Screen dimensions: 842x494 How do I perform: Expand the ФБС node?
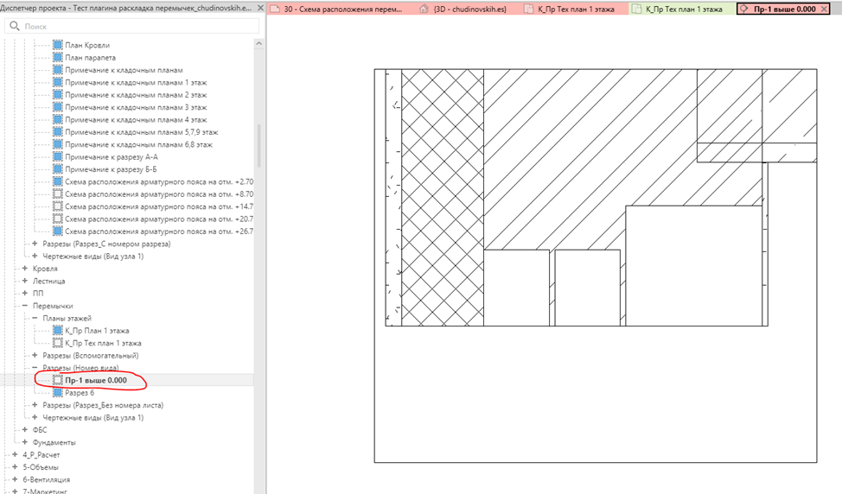[x=25, y=429]
